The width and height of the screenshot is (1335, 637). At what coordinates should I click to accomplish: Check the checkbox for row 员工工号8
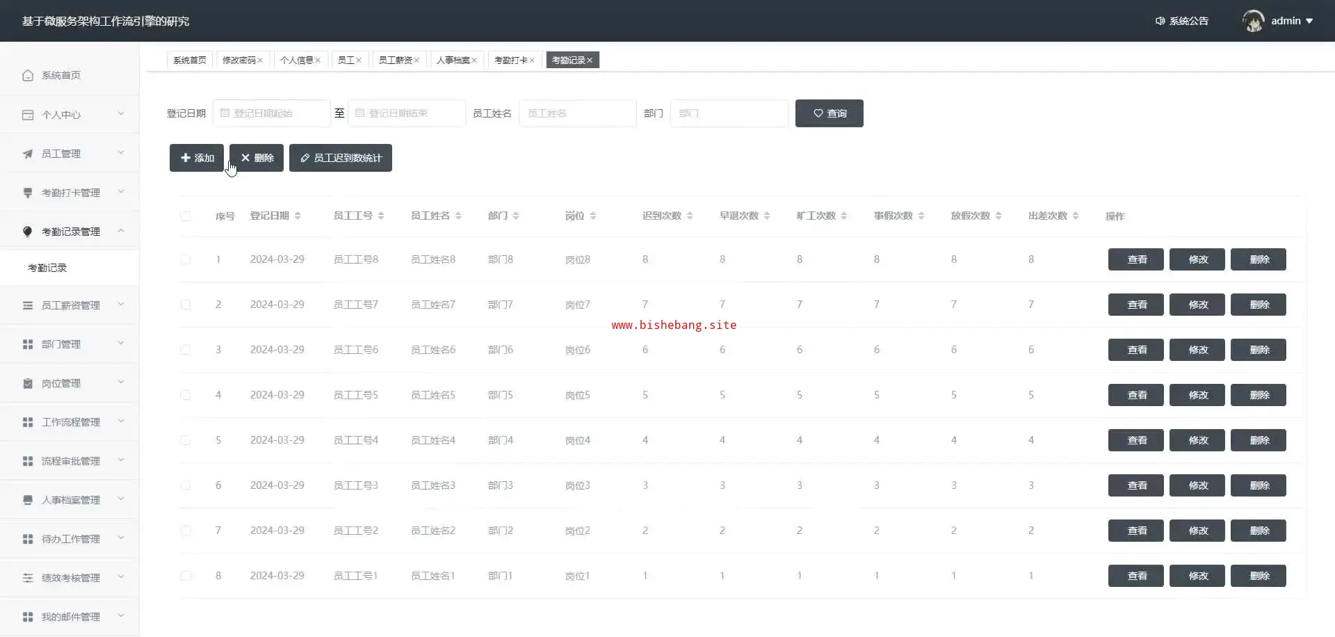click(186, 259)
